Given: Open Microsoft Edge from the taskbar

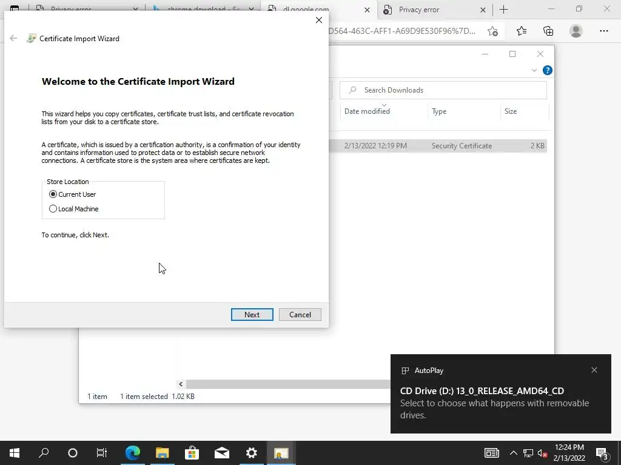Looking at the screenshot, I should (133, 453).
